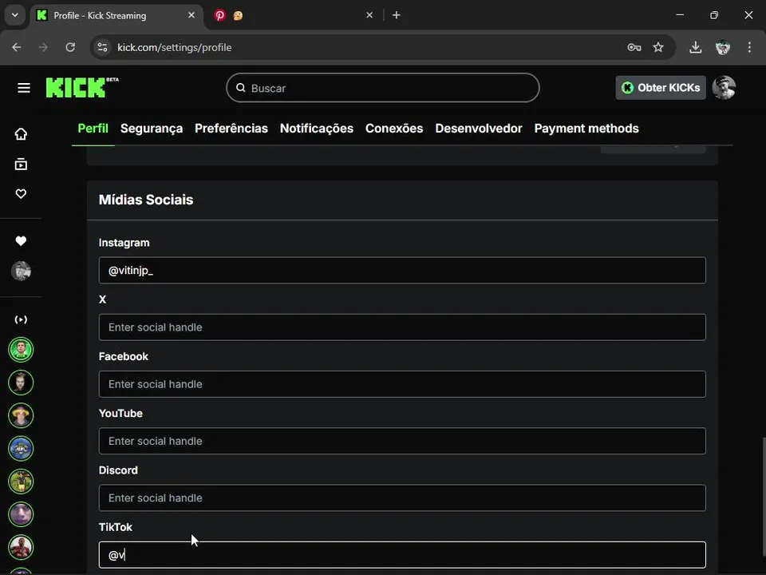Open the Notificações settings tab
The width and height of the screenshot is (766, 575).
pos(317,128)
